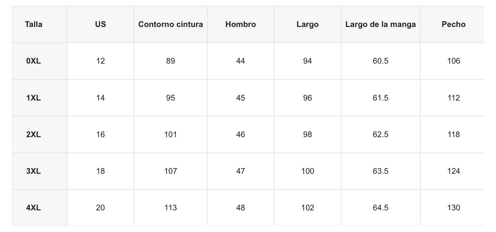Click the Pecho column header
Screen dimensions: 496x232
pyautogui.click(x=454, y=24)
